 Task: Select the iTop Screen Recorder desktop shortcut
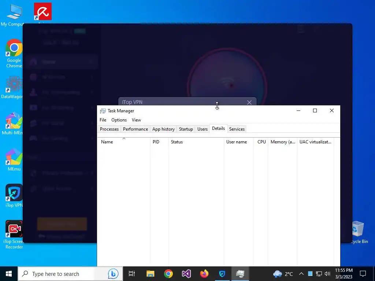[14, 235]
